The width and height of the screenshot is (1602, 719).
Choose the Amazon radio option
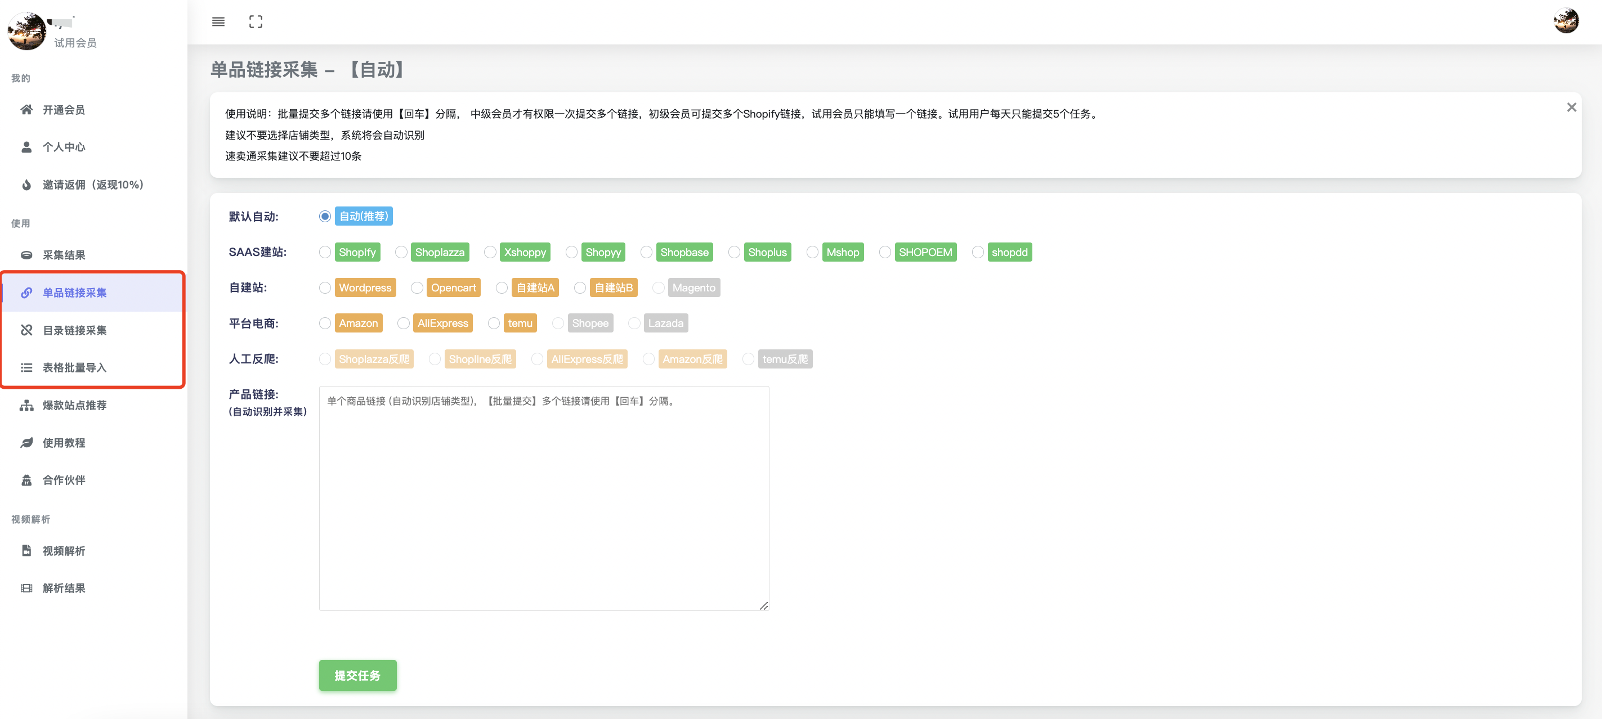click(x=325, y=323)
